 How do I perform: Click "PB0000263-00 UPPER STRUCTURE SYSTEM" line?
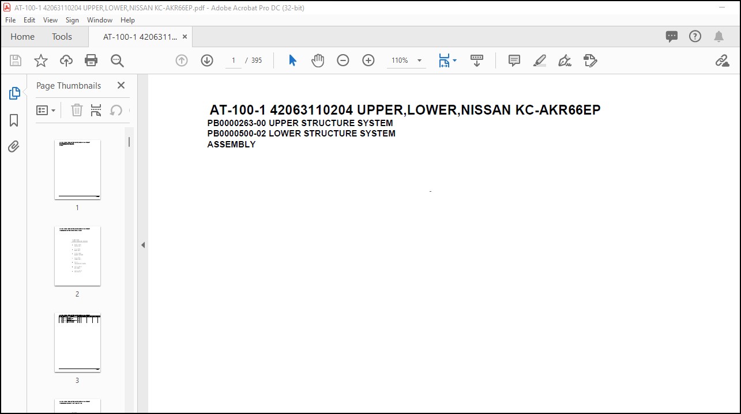pyautogui.click(x=300, y=123)
